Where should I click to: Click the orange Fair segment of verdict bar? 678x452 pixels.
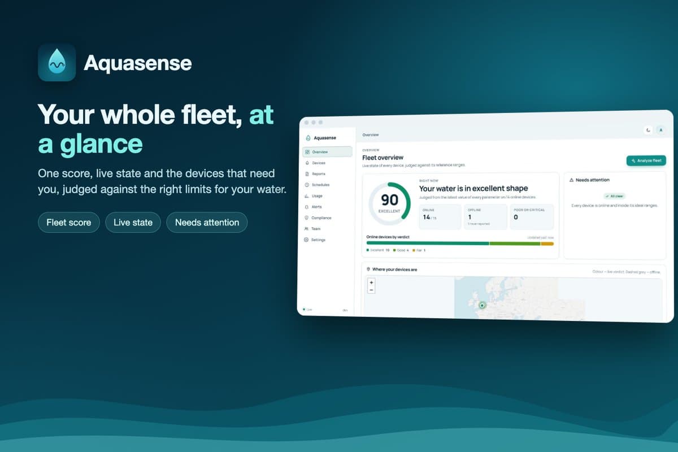[x=547, y=244]
